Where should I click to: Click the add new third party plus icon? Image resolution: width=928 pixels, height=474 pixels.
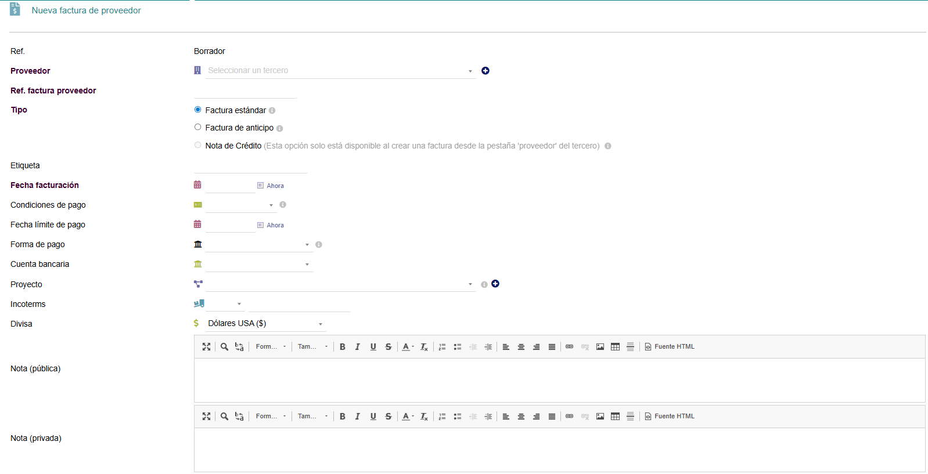[x=485, y=71]
